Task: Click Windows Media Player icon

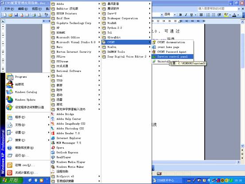Action: tap(53, 162)
